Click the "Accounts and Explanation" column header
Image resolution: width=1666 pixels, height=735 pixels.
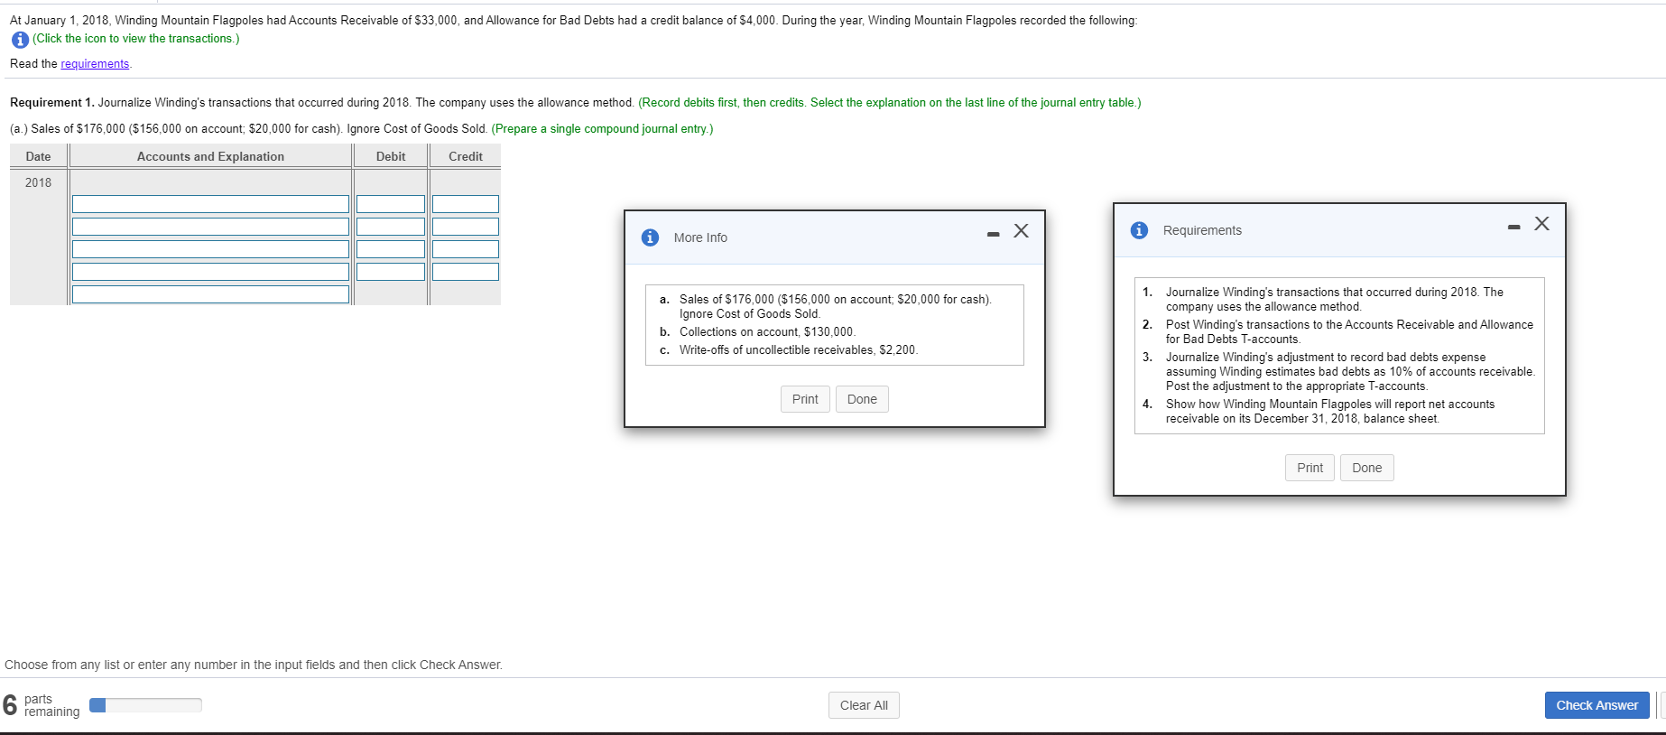point(210,156)
